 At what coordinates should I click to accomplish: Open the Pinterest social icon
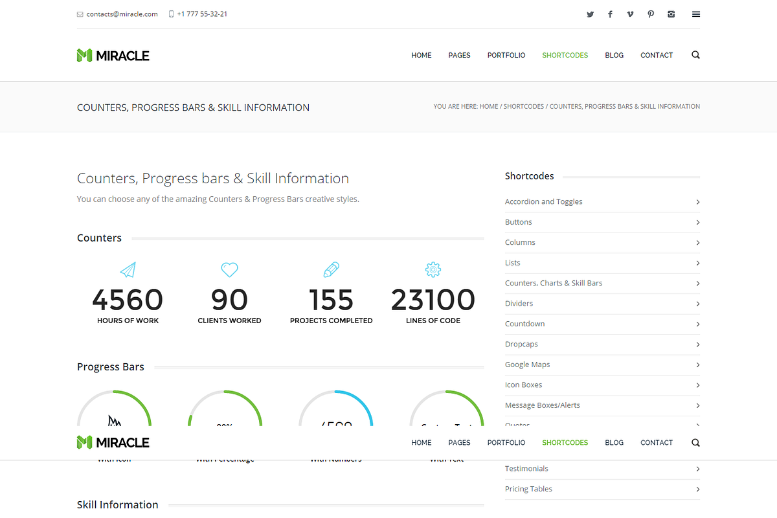(x=651, y=14)
